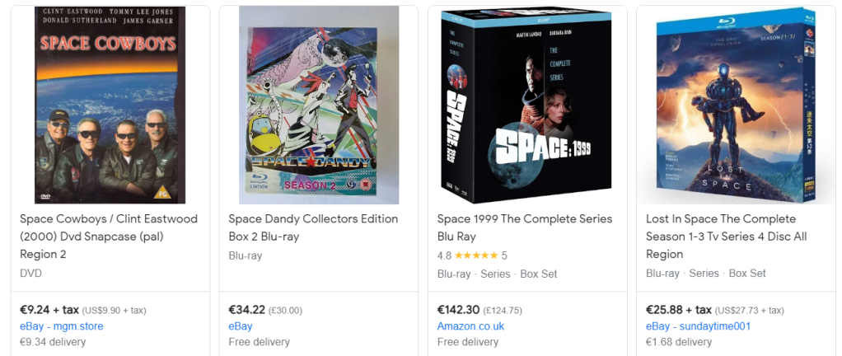Visit the eBay - mgm.store seller link

(x=62, y=326)
